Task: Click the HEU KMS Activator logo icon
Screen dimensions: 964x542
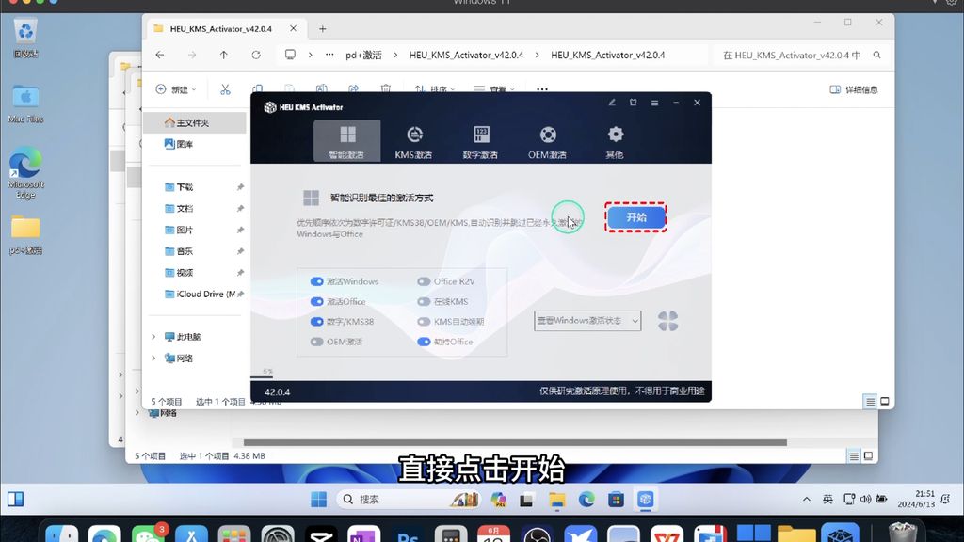Action: (270, 107)
